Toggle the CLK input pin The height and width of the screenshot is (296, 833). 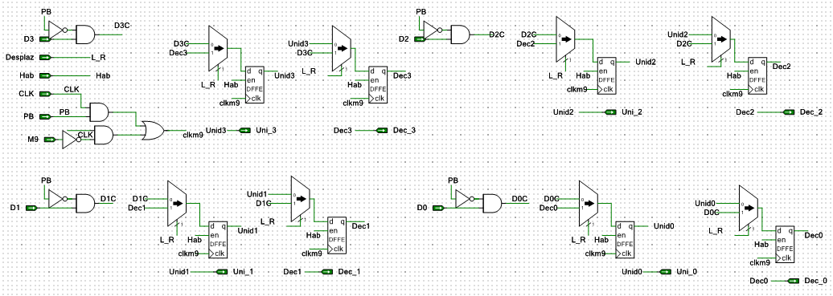(x=46, y=94)
